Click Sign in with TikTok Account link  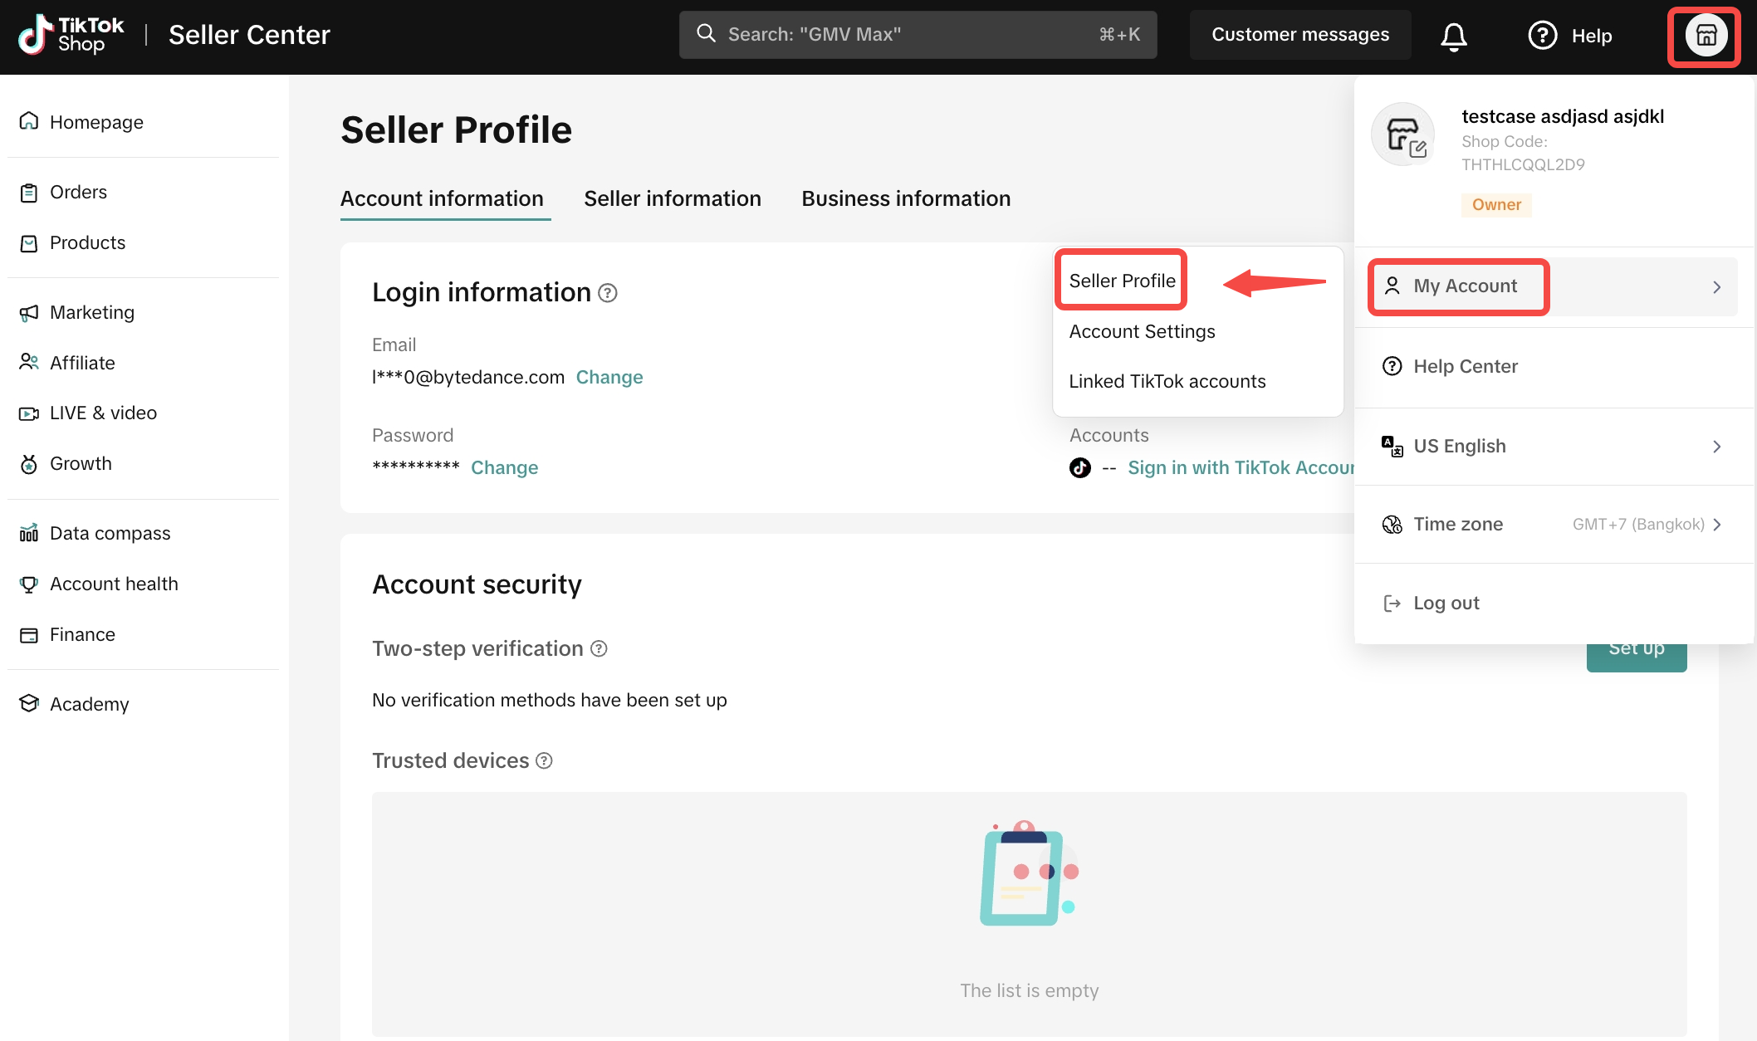coord(1240,468)
